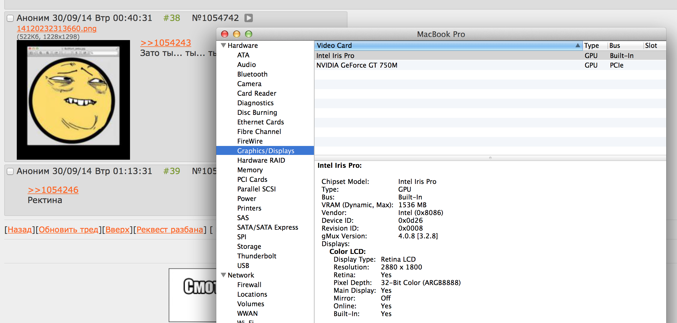Select Ethernet Cards in the sidebar

[261, 122]
